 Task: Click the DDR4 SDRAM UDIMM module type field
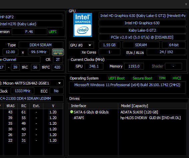coord(32,98)
